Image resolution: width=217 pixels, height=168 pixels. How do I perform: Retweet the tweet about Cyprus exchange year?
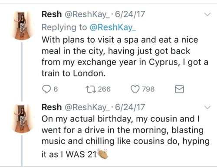click(91, 89)
